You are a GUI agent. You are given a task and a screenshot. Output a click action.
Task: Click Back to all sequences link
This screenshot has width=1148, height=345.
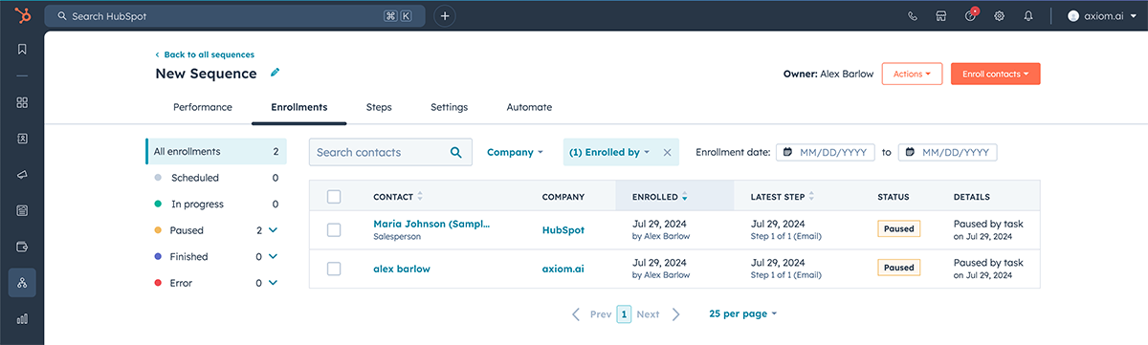click(x=205, y=54)
